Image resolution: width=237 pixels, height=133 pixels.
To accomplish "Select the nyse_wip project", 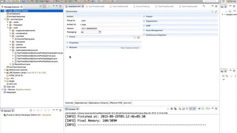I will (11, 87).
